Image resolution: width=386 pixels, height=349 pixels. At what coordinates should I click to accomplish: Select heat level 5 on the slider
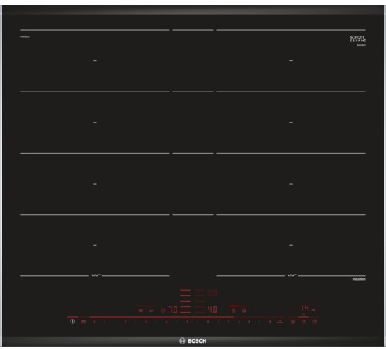187,322
